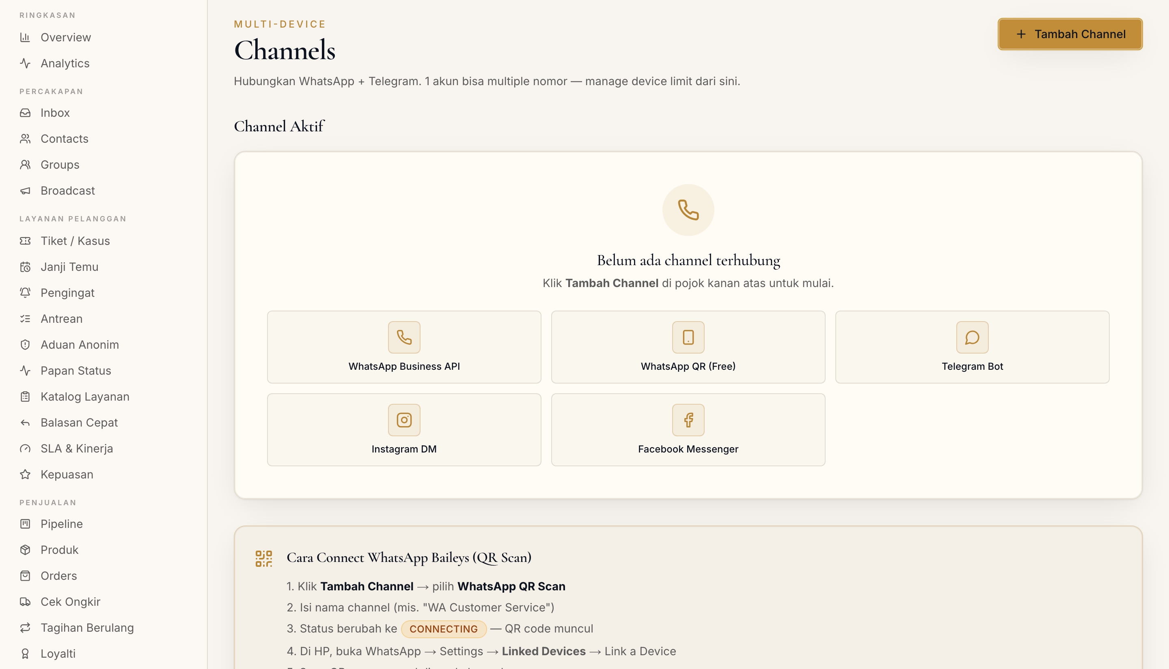The width and height of the screenshot is (1169, 669).
Task: Click the "Linked Devices" bold text
Action: pos(544,652)
